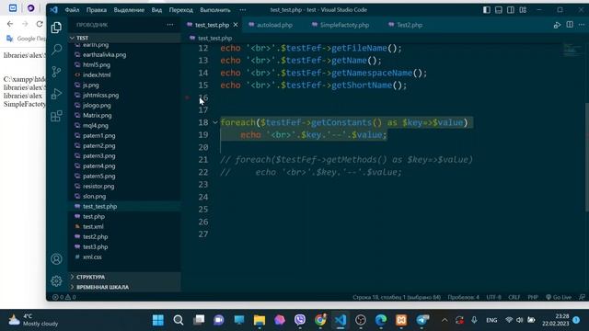Open the Выделение menu
The height and width of the screenshot is (331, 589).
pos(129,10)
